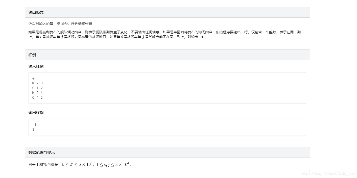Image resolution: width=357 pixels, height=178 pixels.
Task: Click the data range constraint formula text
Action: [80, 164]
